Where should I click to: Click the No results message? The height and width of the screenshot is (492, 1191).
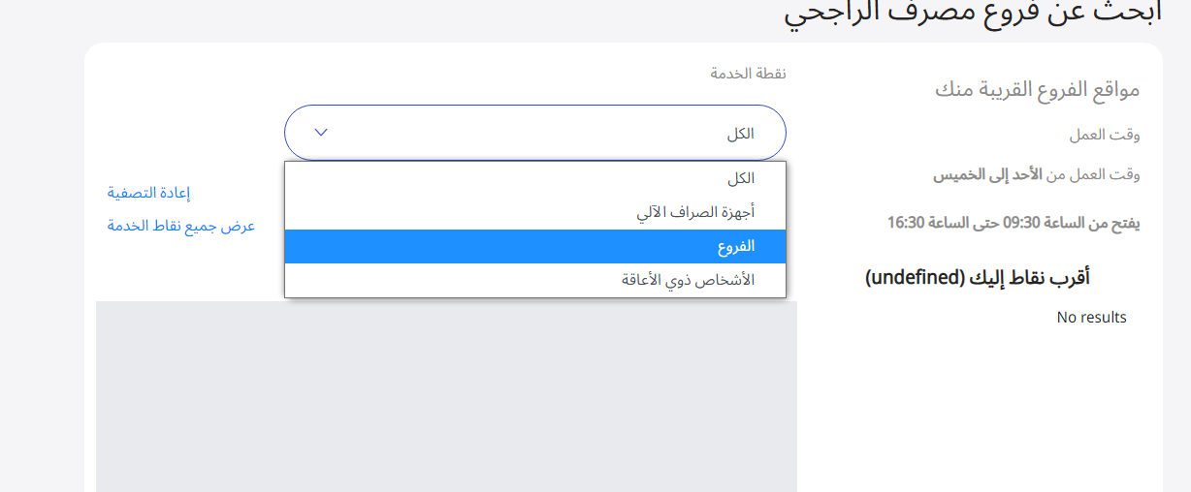pos(1091,317)
